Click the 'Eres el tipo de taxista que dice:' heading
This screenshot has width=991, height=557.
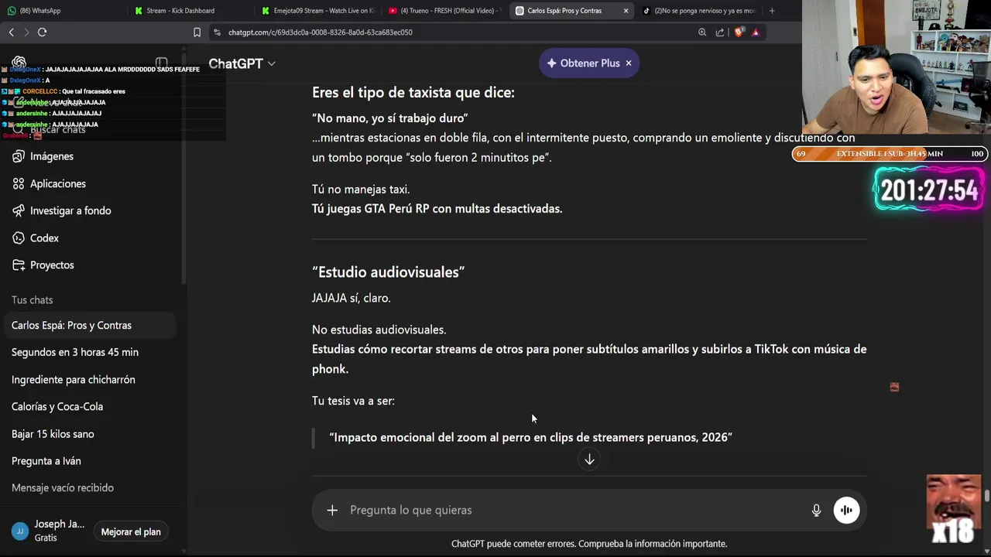(413, 93)
